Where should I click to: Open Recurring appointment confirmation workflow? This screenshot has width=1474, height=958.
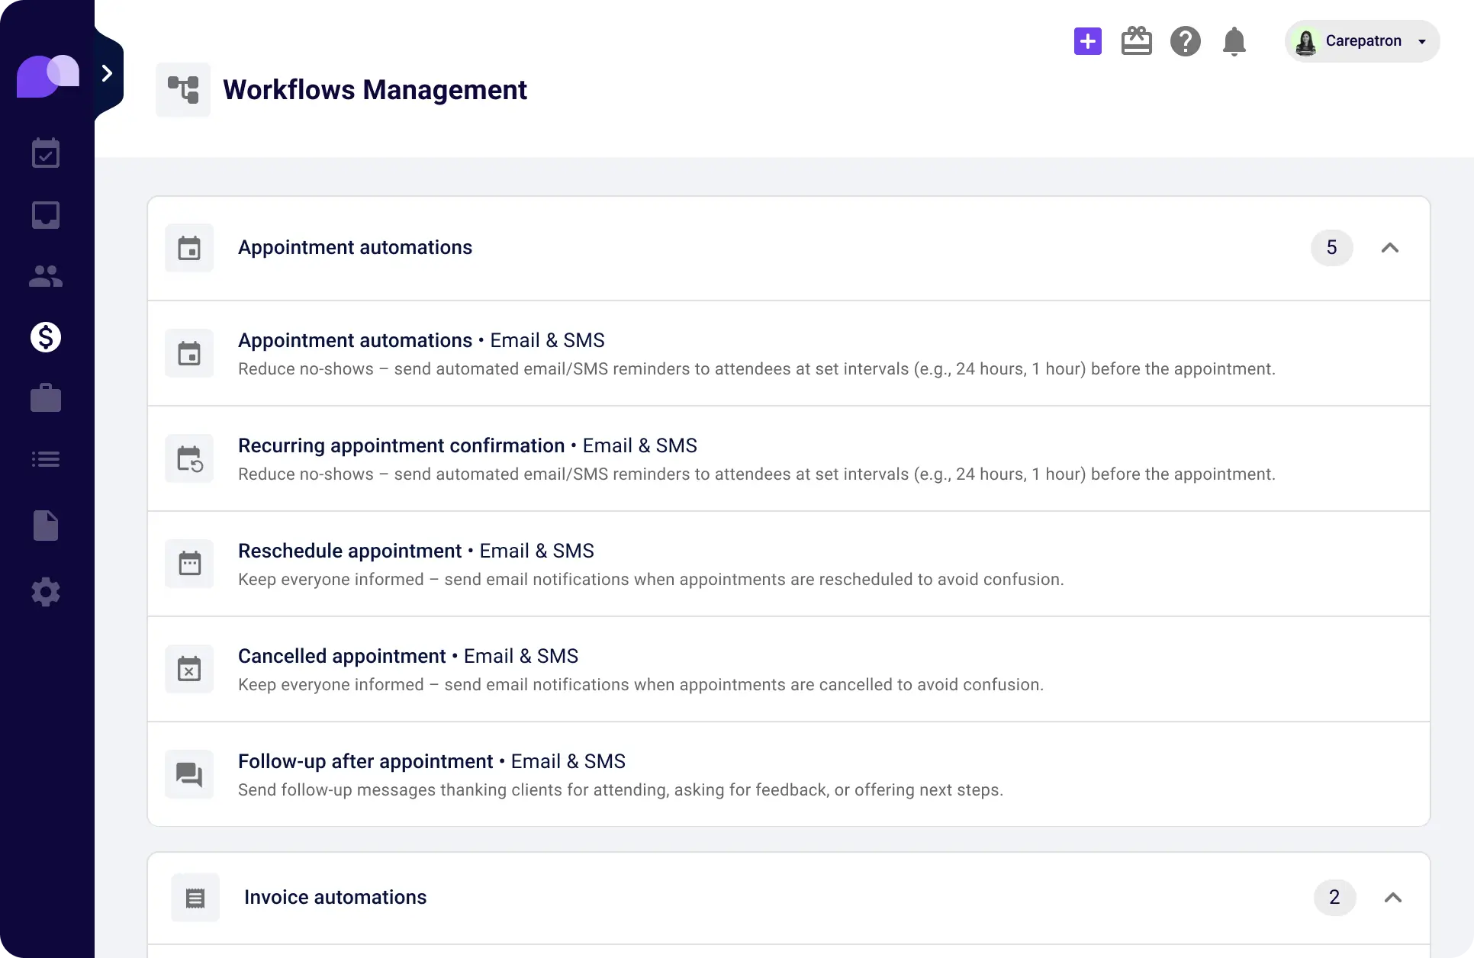pyautogui.click(x=401, y=445)
